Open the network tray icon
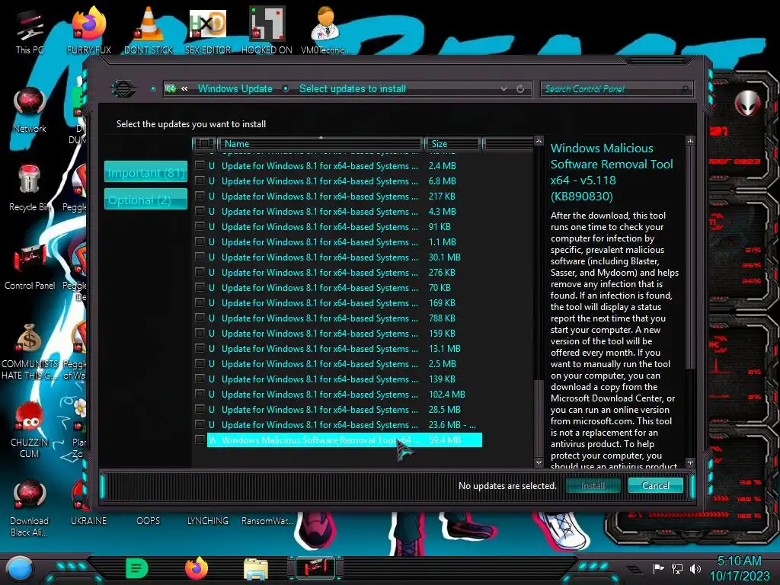The width and height of the screenshot is (780, 585). point(677,568)
